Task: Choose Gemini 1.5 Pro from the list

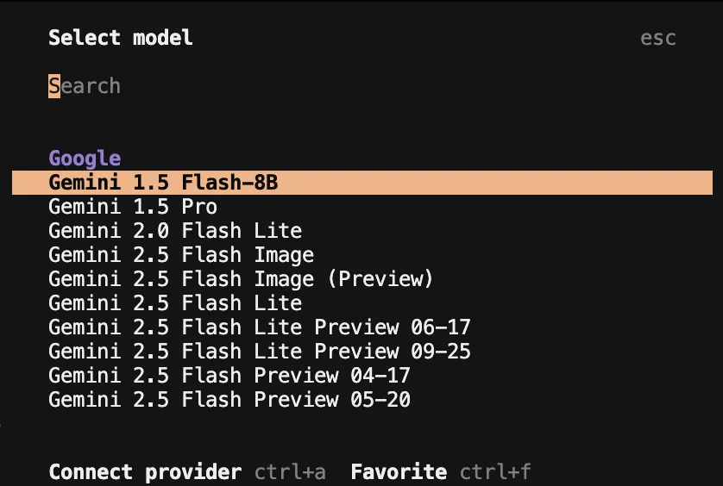Action: pyautogui.click(x=133, y=207)
